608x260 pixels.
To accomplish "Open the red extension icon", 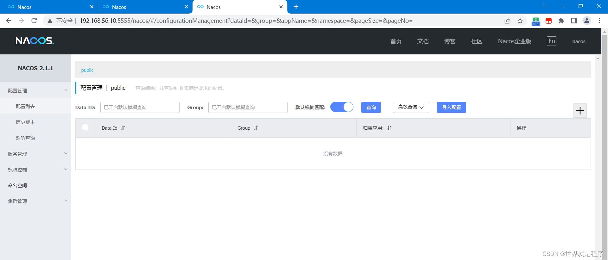I will click(548, 21).
